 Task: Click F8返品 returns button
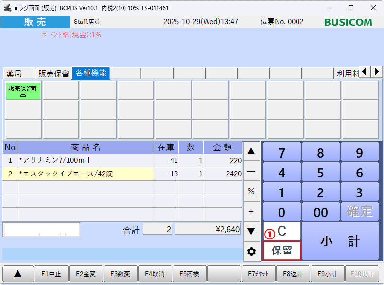pos(293,274)
